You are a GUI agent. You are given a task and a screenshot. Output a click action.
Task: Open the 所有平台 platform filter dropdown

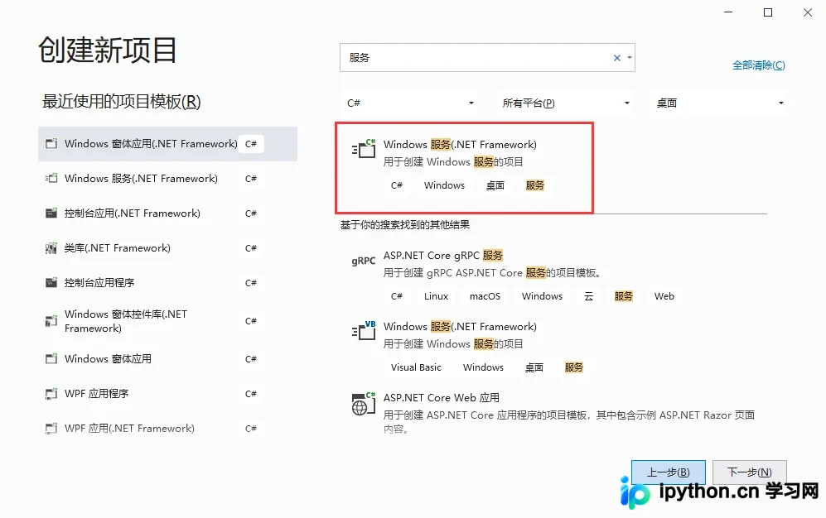565,103
